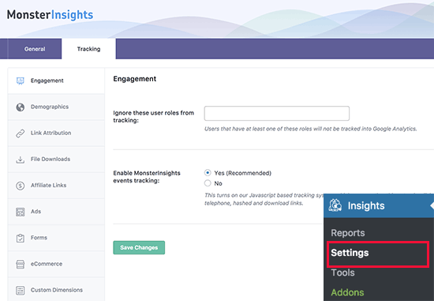Switch to the General tab
This screenshot has height=301, width=434.
[x=35, y=49]
